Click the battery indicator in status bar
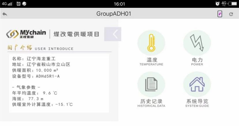This screenshot has height=126, width=239. (233, 4)
